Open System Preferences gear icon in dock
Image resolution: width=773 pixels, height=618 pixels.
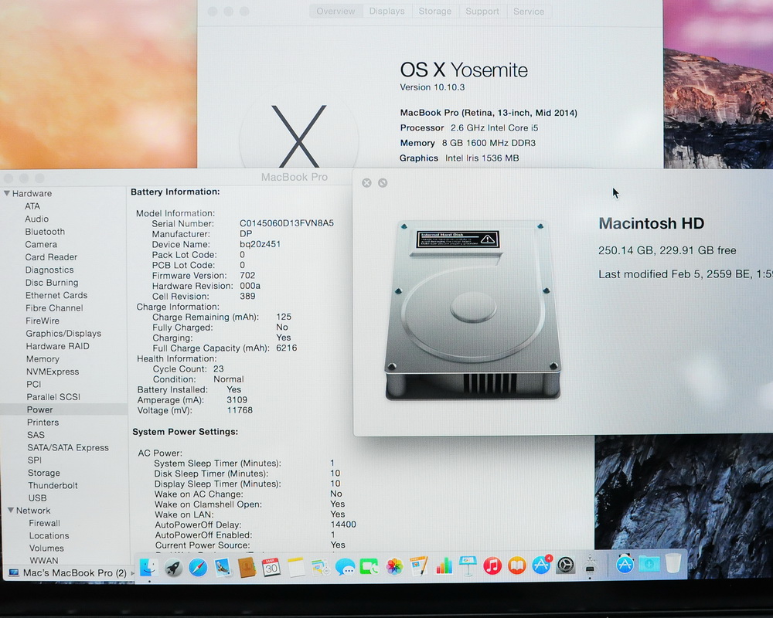(x=566, y=565)
